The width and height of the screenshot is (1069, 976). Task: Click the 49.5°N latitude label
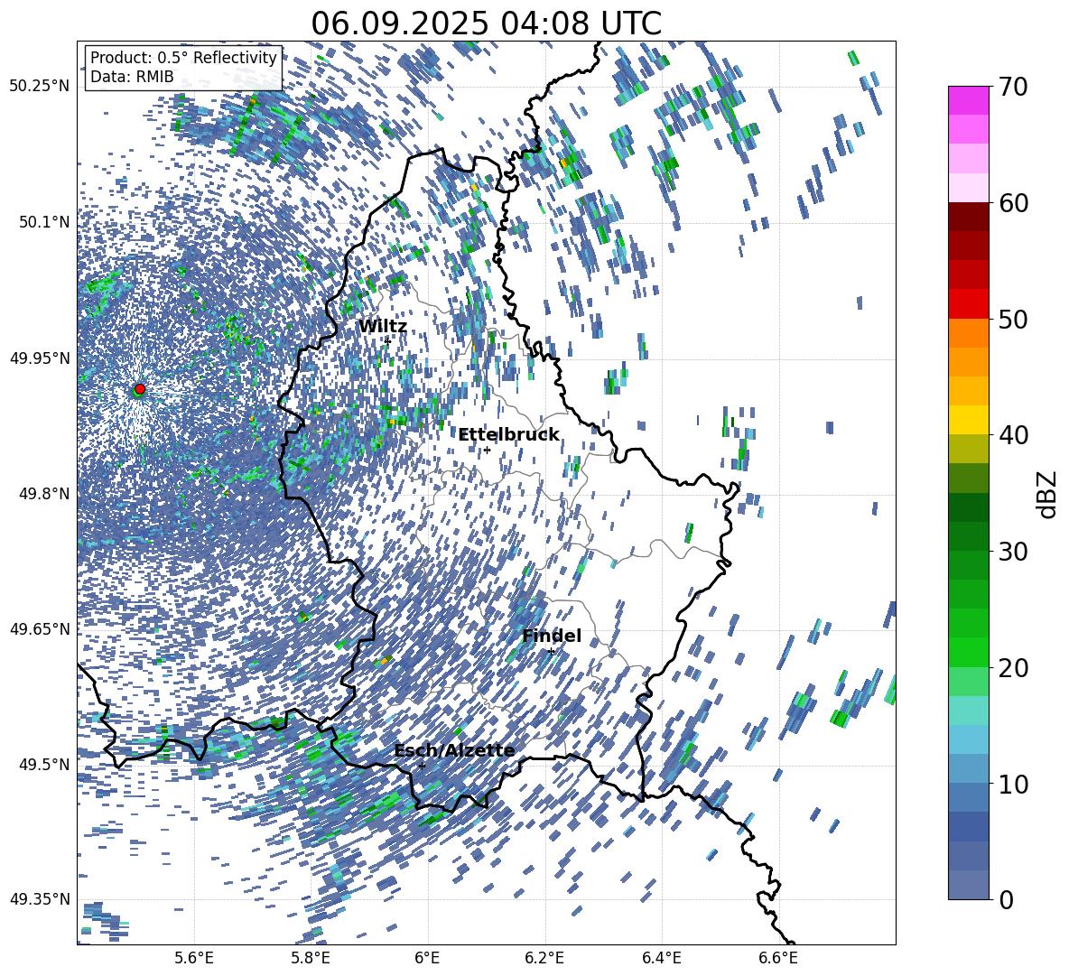44,764
